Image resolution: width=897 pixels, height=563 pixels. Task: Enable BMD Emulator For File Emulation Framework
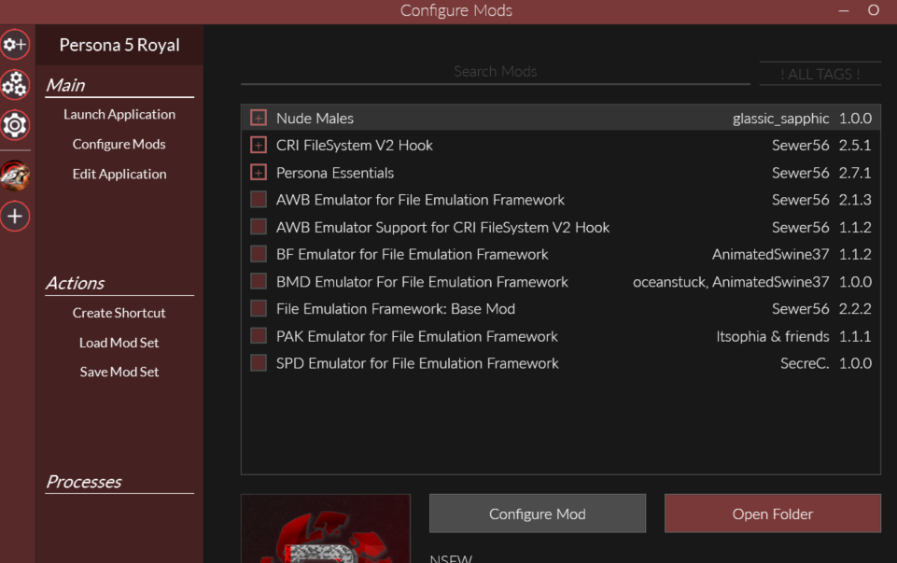259,282
